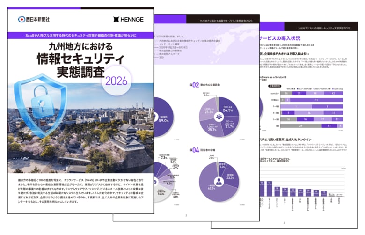This screenshot has width=365, height=235.
Task: Click the page number 3 footer
Action: click(284, 223)
